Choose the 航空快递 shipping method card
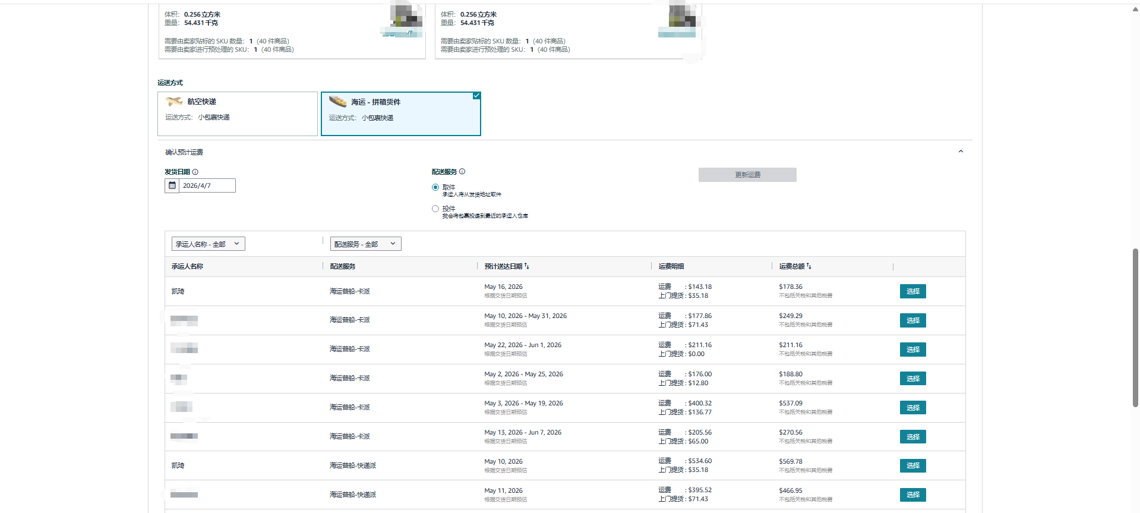This screenshot has width=1140, height=513. (x=238, y=114)
